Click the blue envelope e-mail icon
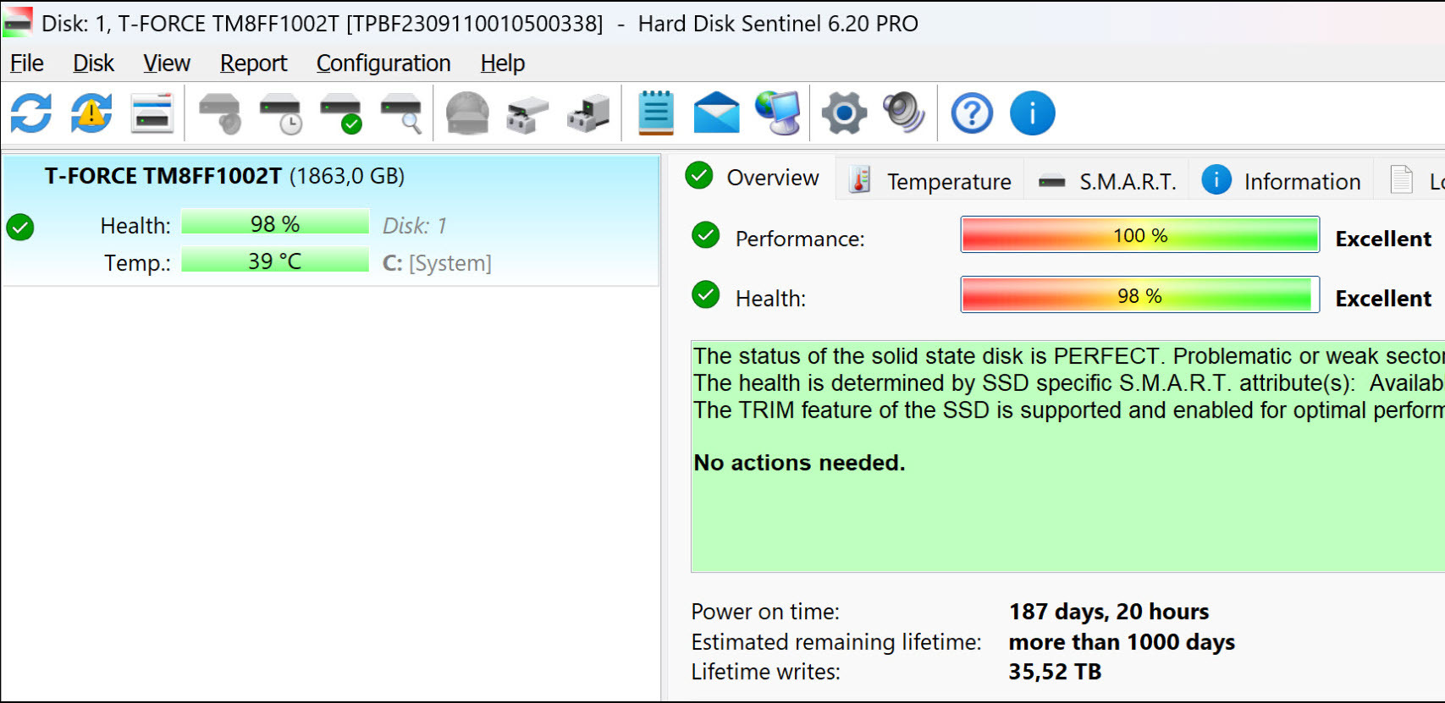This screenshot has height=703, width=1445. tap(716, 113)
